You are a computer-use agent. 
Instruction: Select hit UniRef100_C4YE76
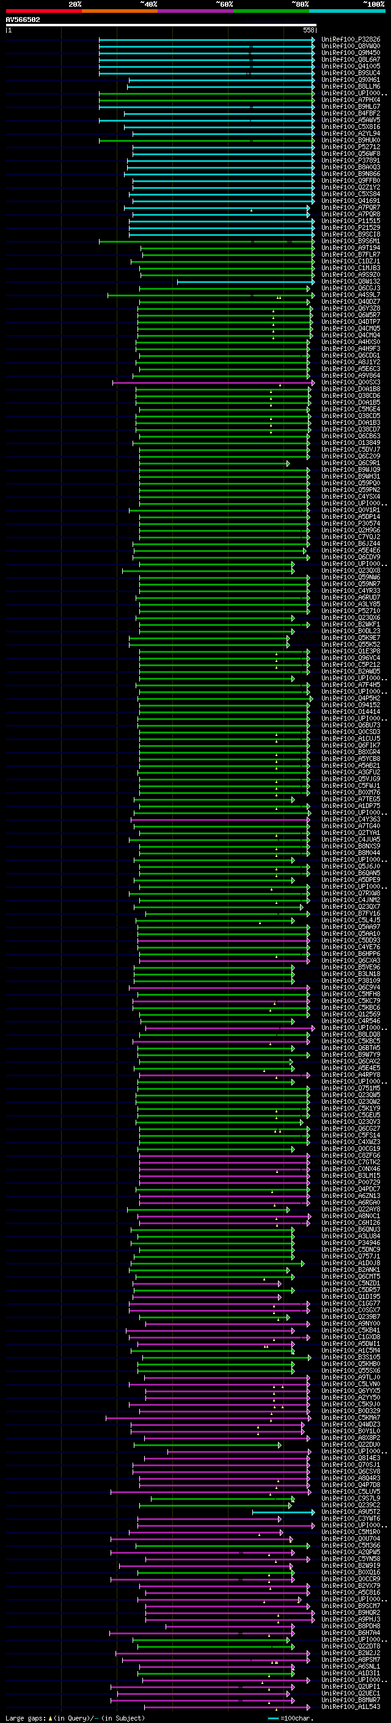tap(350, 947)
